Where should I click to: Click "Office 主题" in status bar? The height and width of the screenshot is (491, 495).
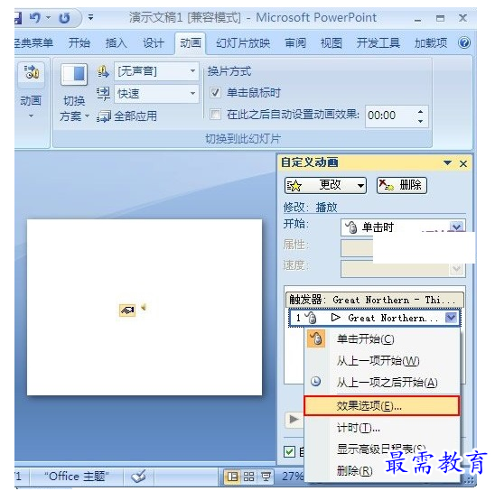77,477
